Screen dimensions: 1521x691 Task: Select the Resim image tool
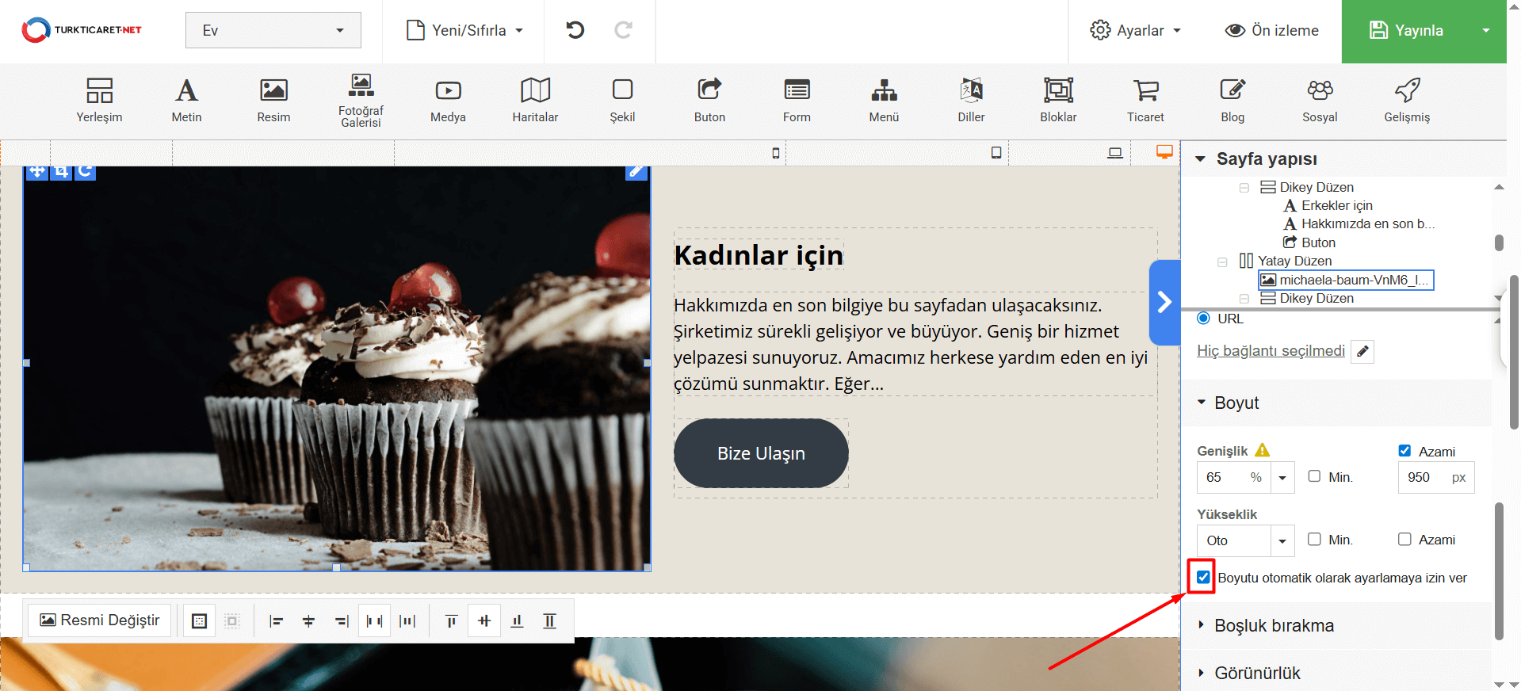pyautogui.click(x=273, y=101)
